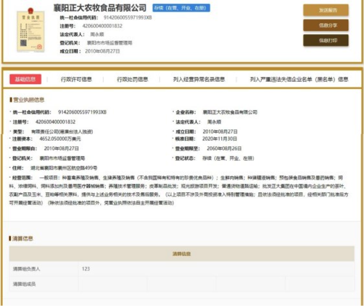Open the 列入严重违法失信企业名单(黑名单)信息 tab
This screenshot has height=306, width=364.
click(299, 80)
